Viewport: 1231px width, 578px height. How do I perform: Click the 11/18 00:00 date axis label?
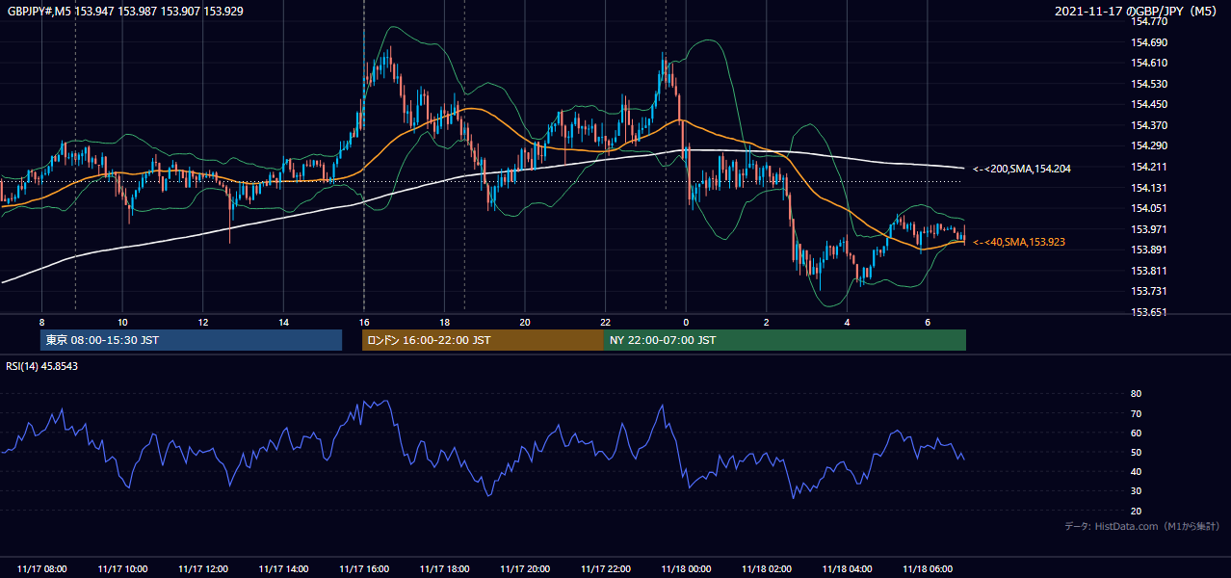tap(686, 569)
